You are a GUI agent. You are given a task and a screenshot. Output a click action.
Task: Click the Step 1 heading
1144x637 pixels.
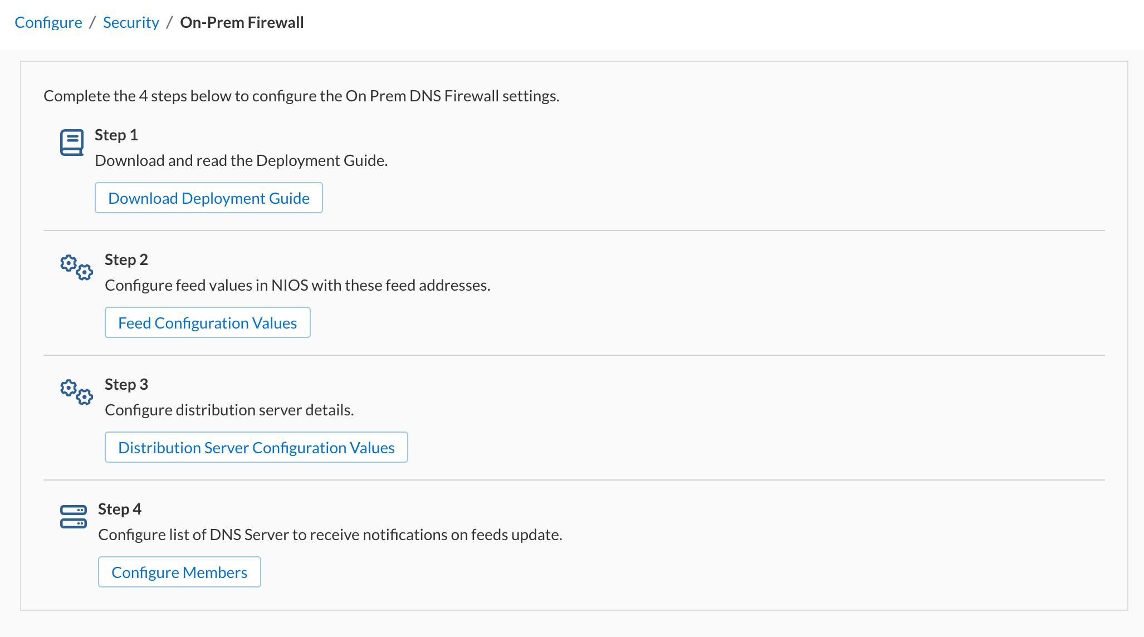116,135
